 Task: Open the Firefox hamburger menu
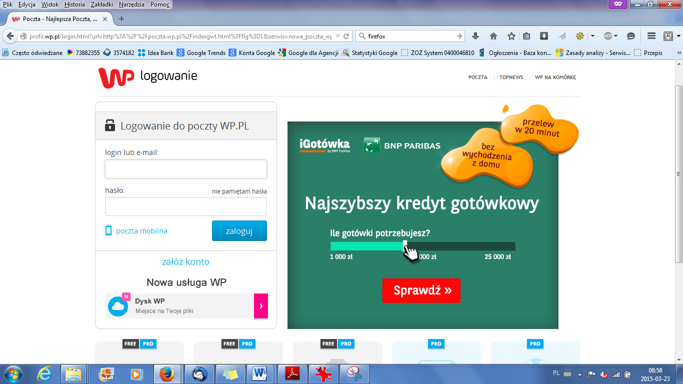[x=651, y=36]
